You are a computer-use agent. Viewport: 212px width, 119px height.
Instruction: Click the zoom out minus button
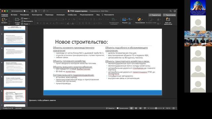(x=148, y=108)
